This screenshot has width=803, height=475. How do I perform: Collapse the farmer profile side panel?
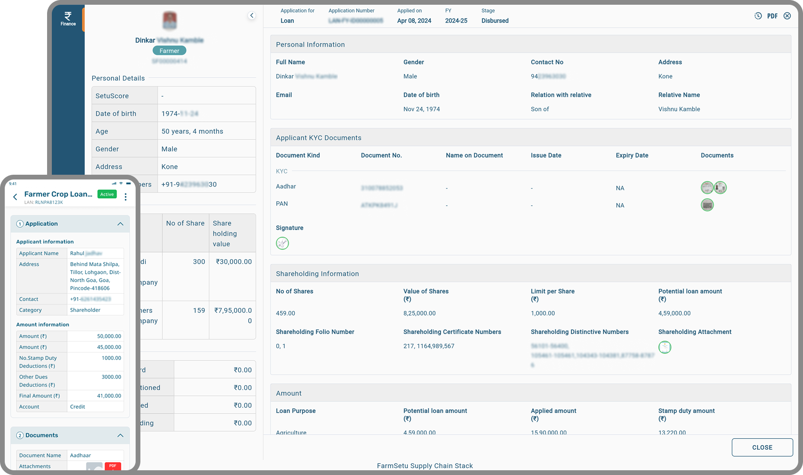252,16
